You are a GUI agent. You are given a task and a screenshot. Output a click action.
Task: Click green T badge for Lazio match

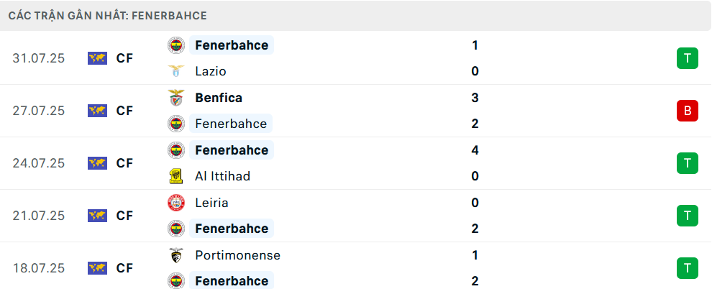688,58
